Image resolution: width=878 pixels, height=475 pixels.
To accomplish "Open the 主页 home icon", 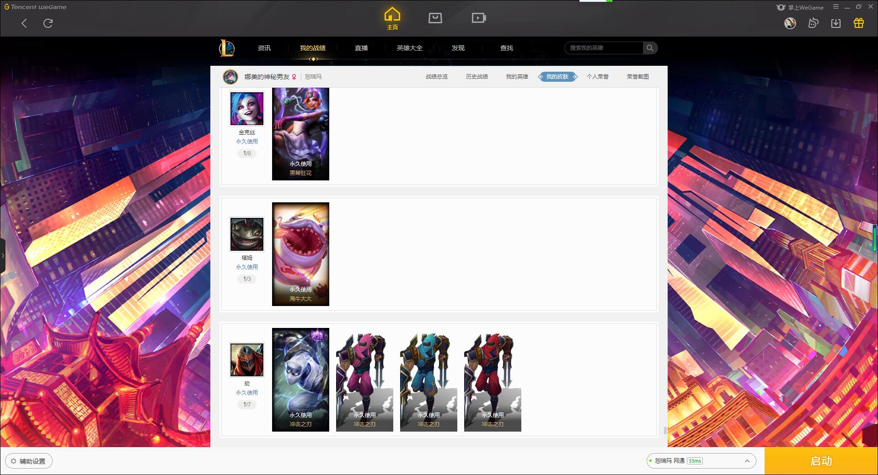I will coord(392,19).
